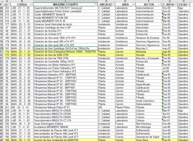Open the AREA column filter dropdown
This screenshot has width=193, height=141.
134,5
